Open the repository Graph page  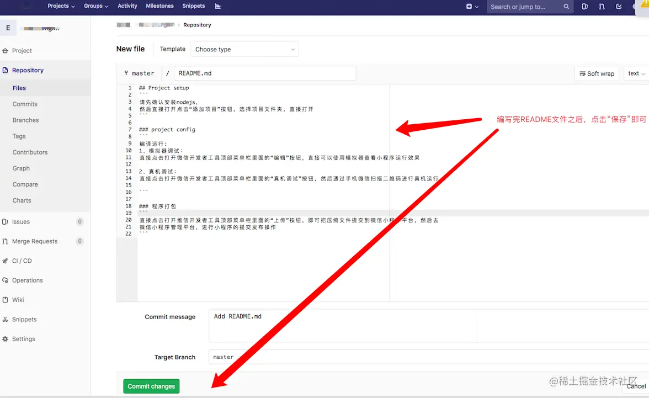pos(21,168)
